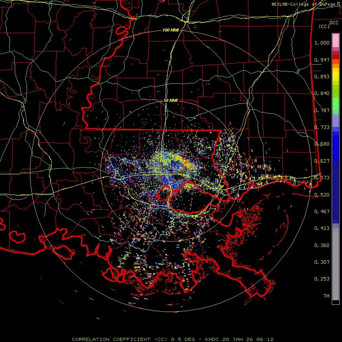Click the 0.573 legend value
The width and height of the screenshot is (342, 342).
[322, 178]
